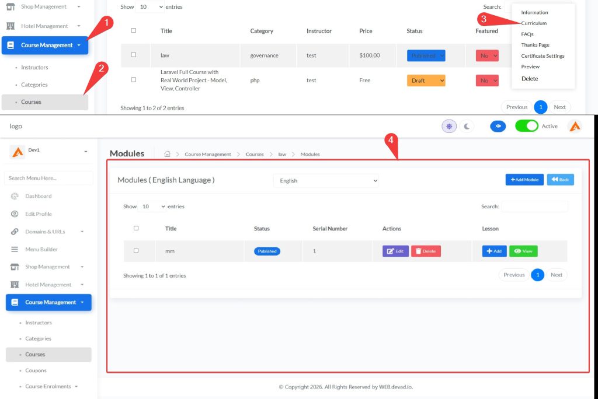Open Menu Builder in sidebar

pos(41,249)
